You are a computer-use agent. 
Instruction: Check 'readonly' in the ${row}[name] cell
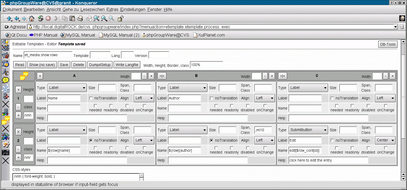point(111,148)
